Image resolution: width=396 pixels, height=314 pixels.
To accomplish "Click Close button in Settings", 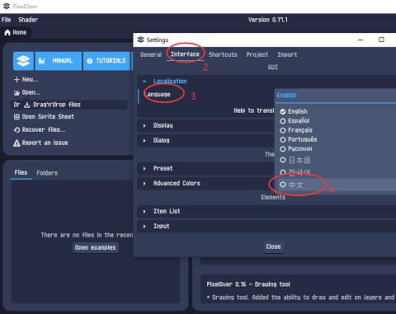I will coord(273,246).
